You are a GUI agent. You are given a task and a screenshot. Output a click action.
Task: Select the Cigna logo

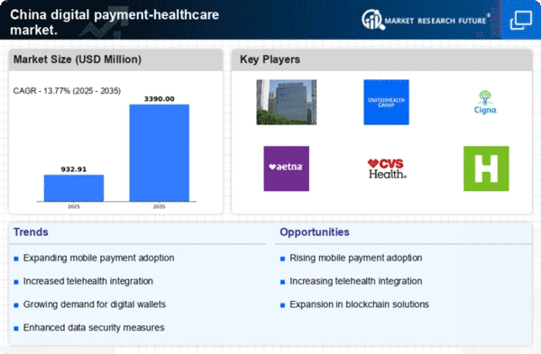[x=485, y=102]
